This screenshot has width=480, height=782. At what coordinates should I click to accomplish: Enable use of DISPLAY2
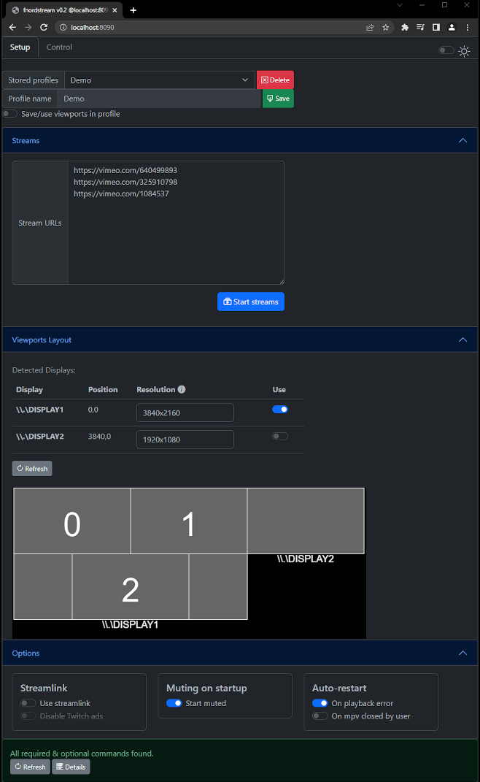click(x=280, y=437)
